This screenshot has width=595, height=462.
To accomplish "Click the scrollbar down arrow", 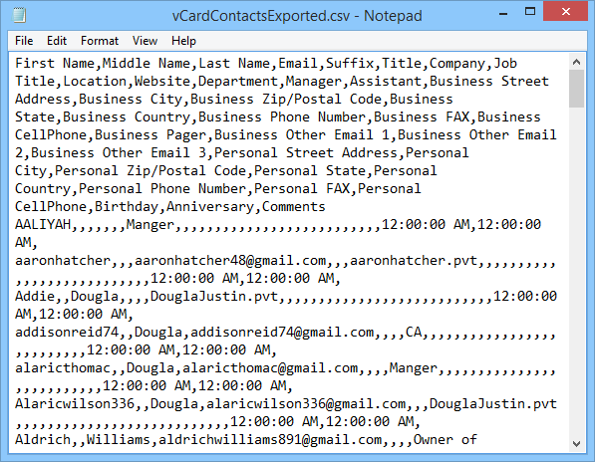I will pyautogui.click(x=577, y=443).
